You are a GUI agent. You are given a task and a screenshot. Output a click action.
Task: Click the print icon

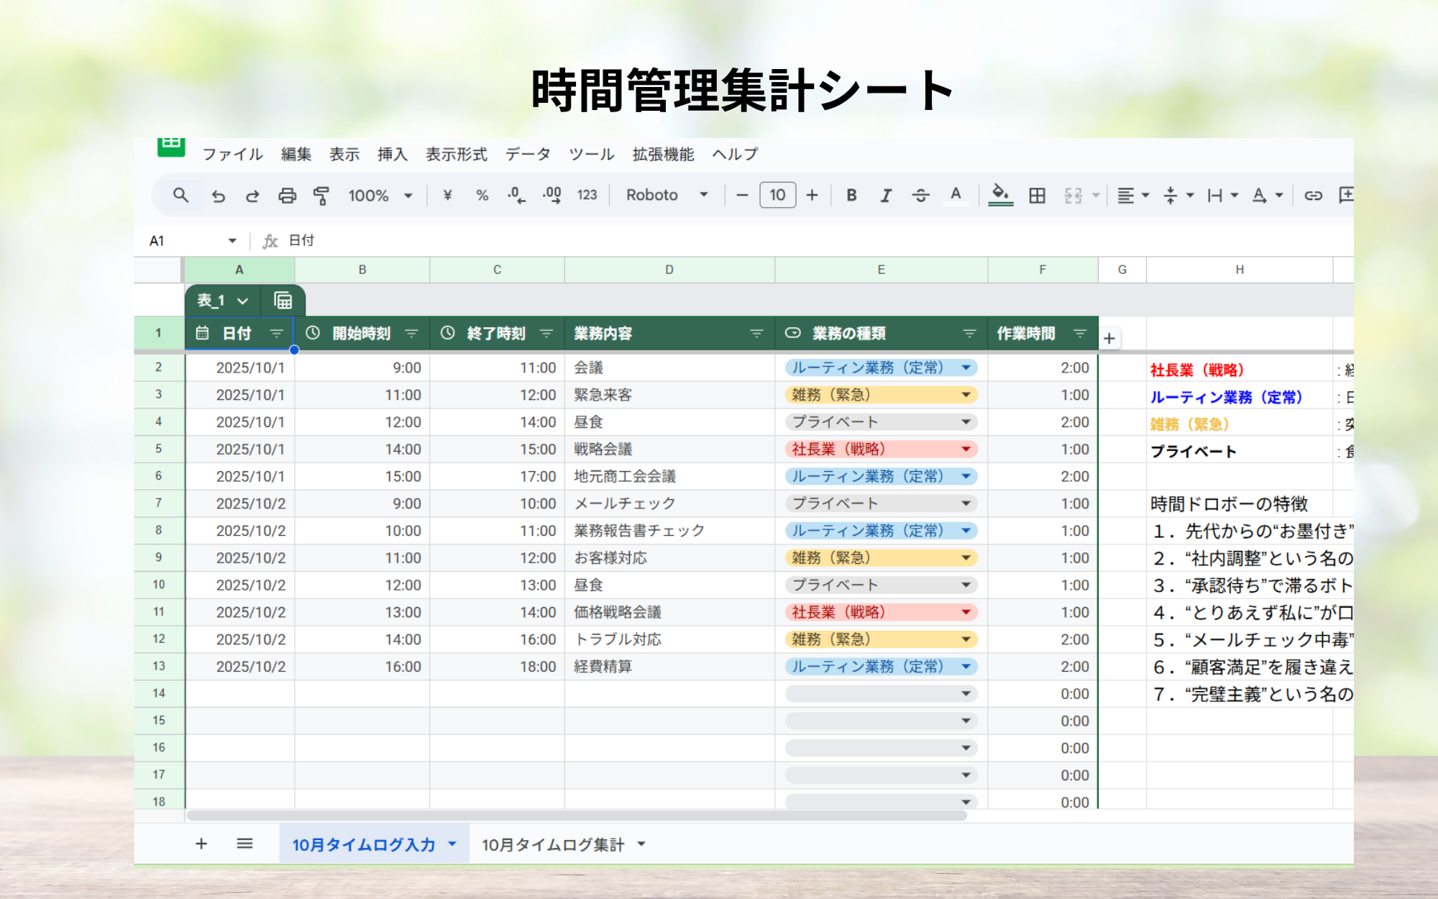coord(287,196)
